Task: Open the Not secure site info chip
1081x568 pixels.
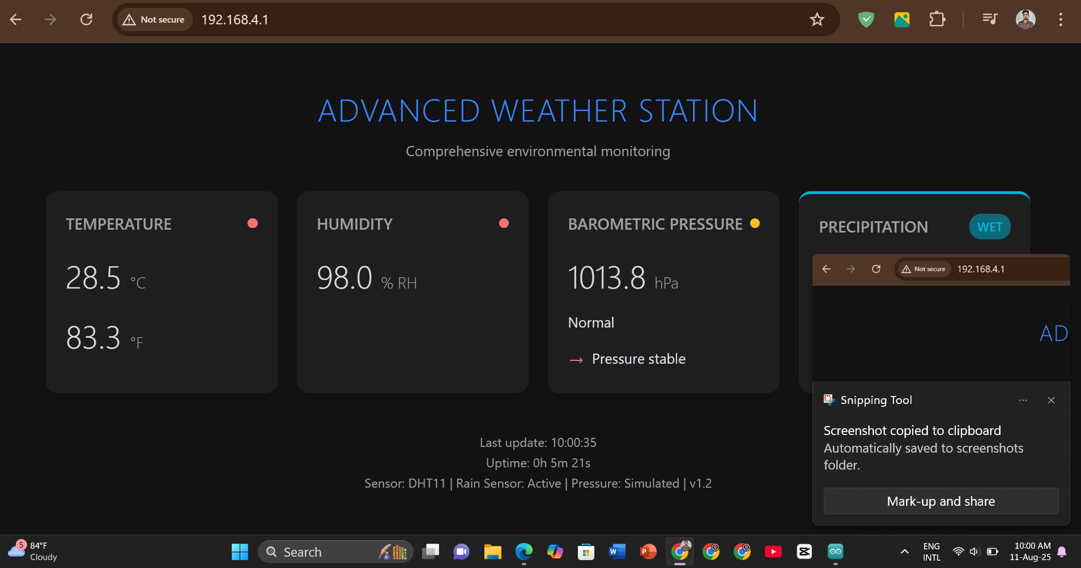Action: (155, 20)
